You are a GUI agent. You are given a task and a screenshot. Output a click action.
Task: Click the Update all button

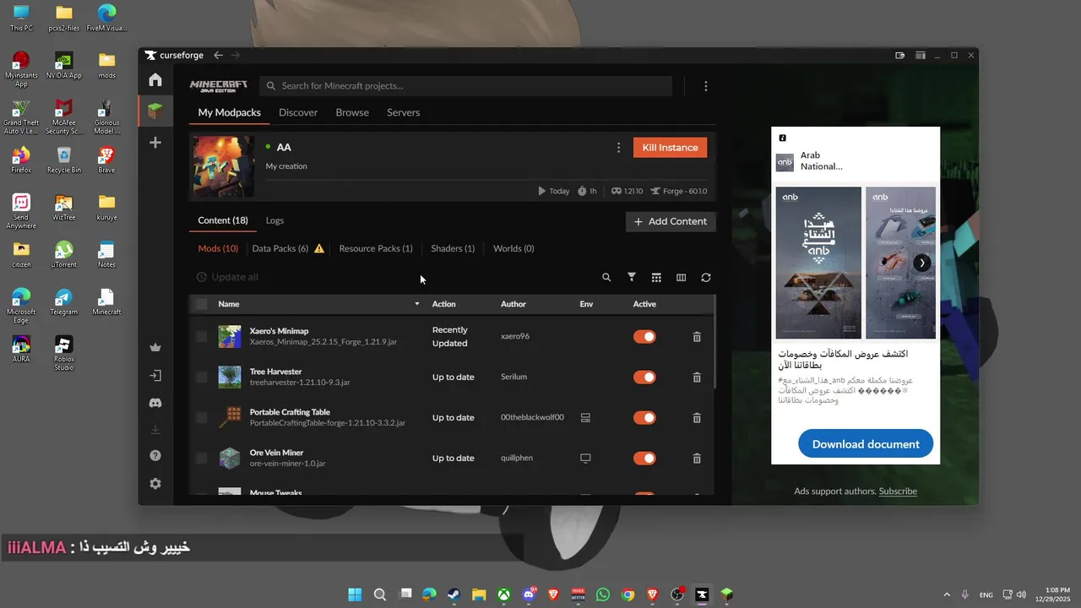pos(227,277)
